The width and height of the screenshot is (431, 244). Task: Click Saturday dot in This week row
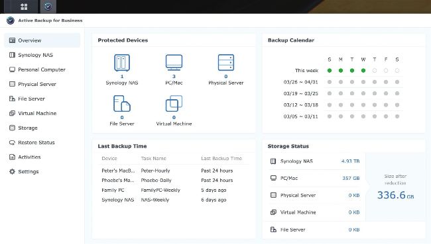click(397, 71)
